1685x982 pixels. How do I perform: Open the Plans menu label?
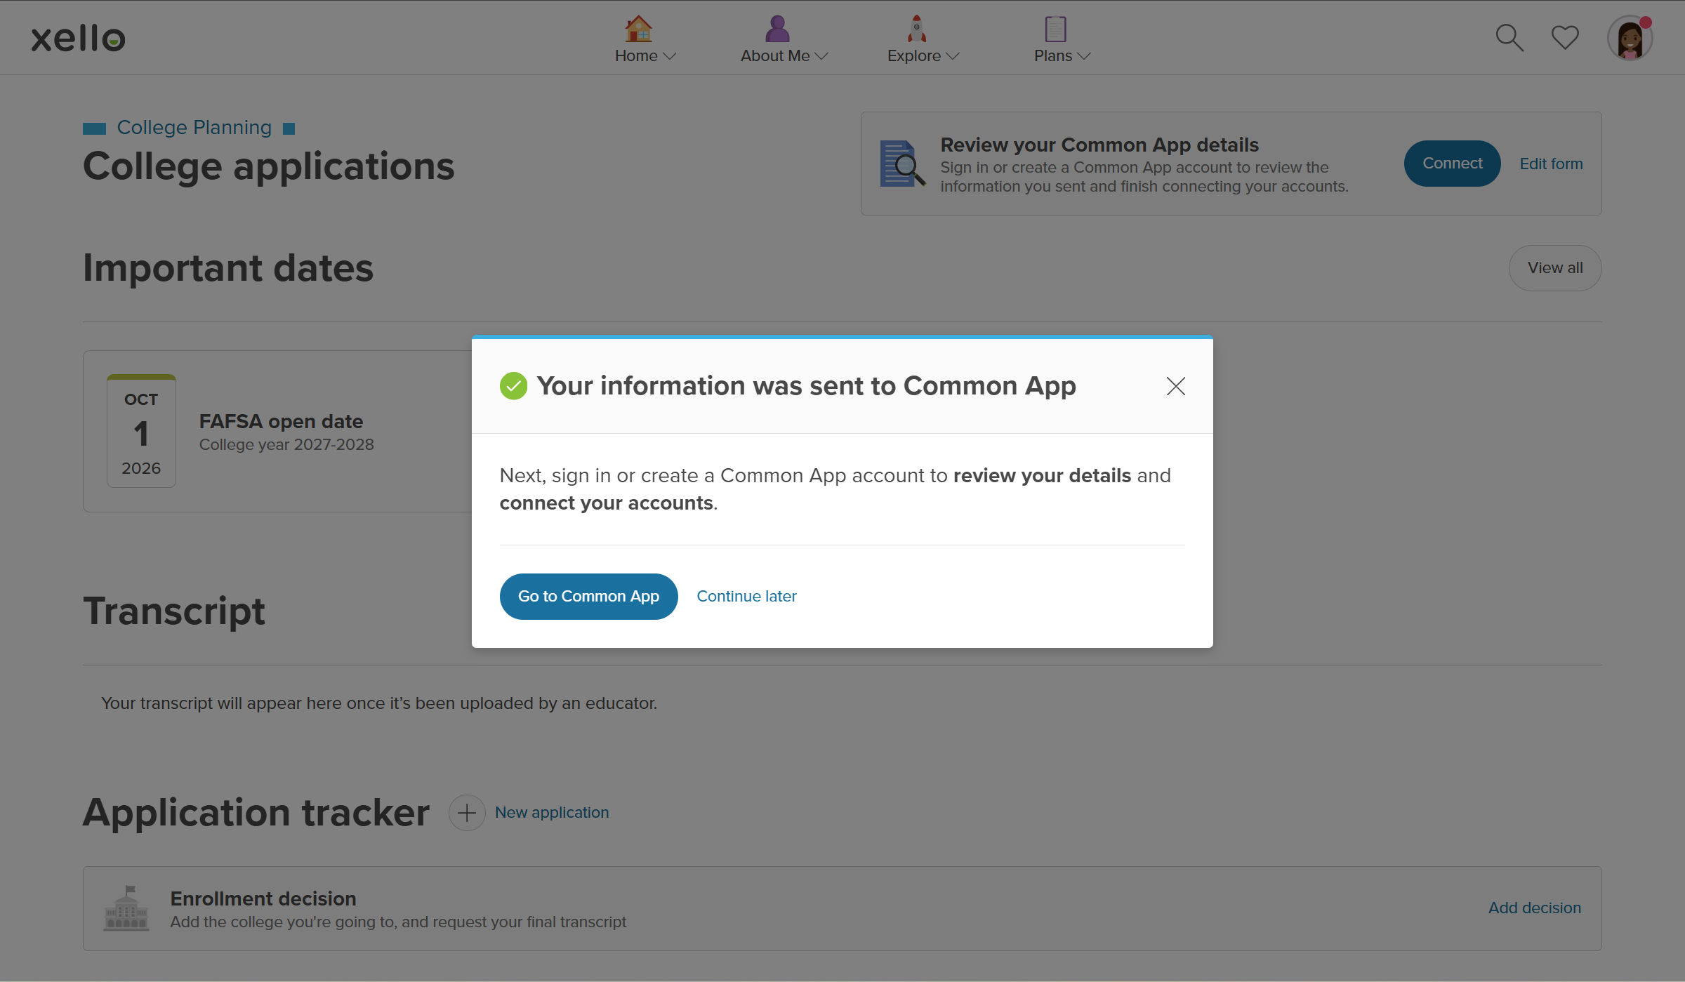[1053, 56]
